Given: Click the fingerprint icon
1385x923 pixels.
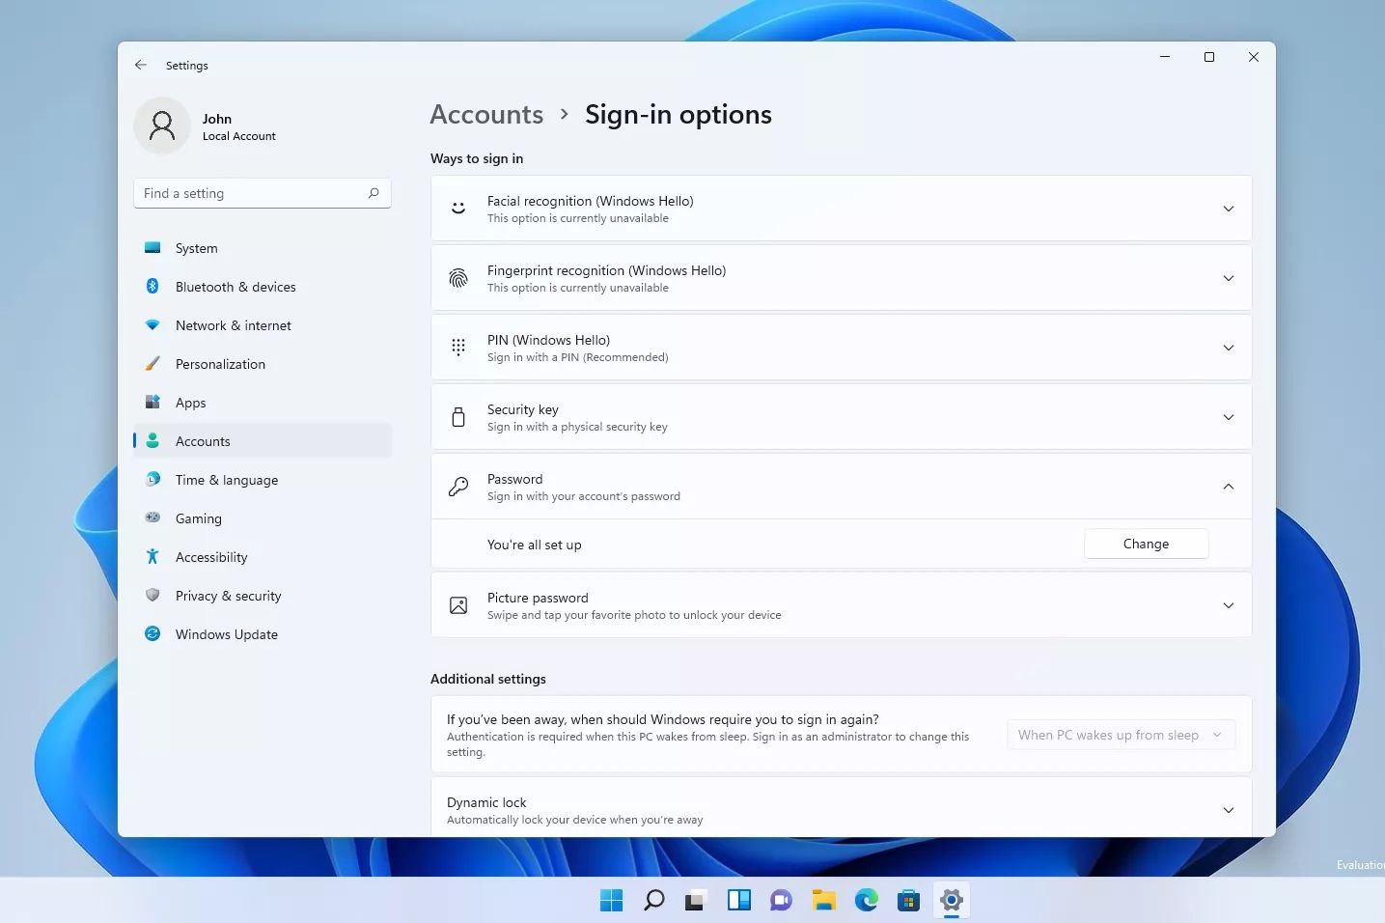Looking at the screenshot, I should point(458,278).
